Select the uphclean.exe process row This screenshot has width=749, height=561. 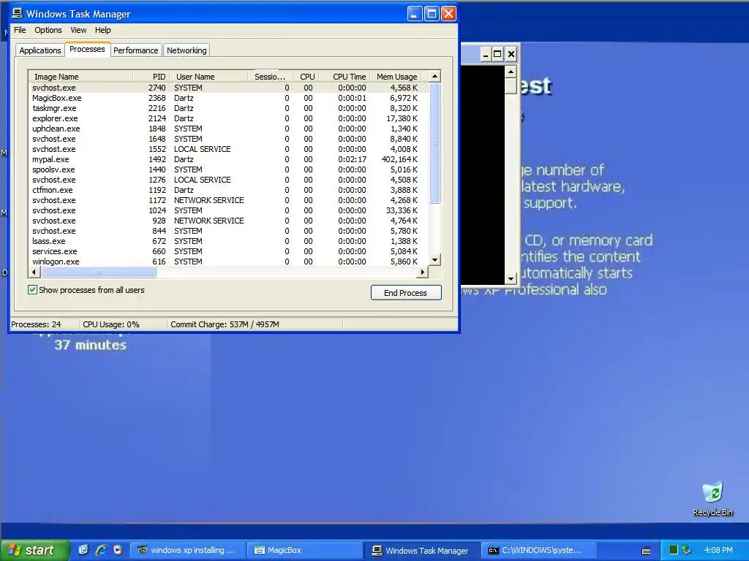click(228, 129)
